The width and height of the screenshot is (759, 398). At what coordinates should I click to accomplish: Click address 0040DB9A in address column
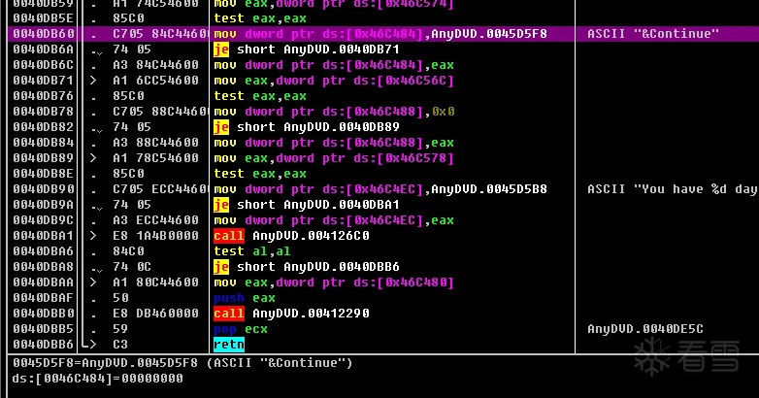click(44, 204)
